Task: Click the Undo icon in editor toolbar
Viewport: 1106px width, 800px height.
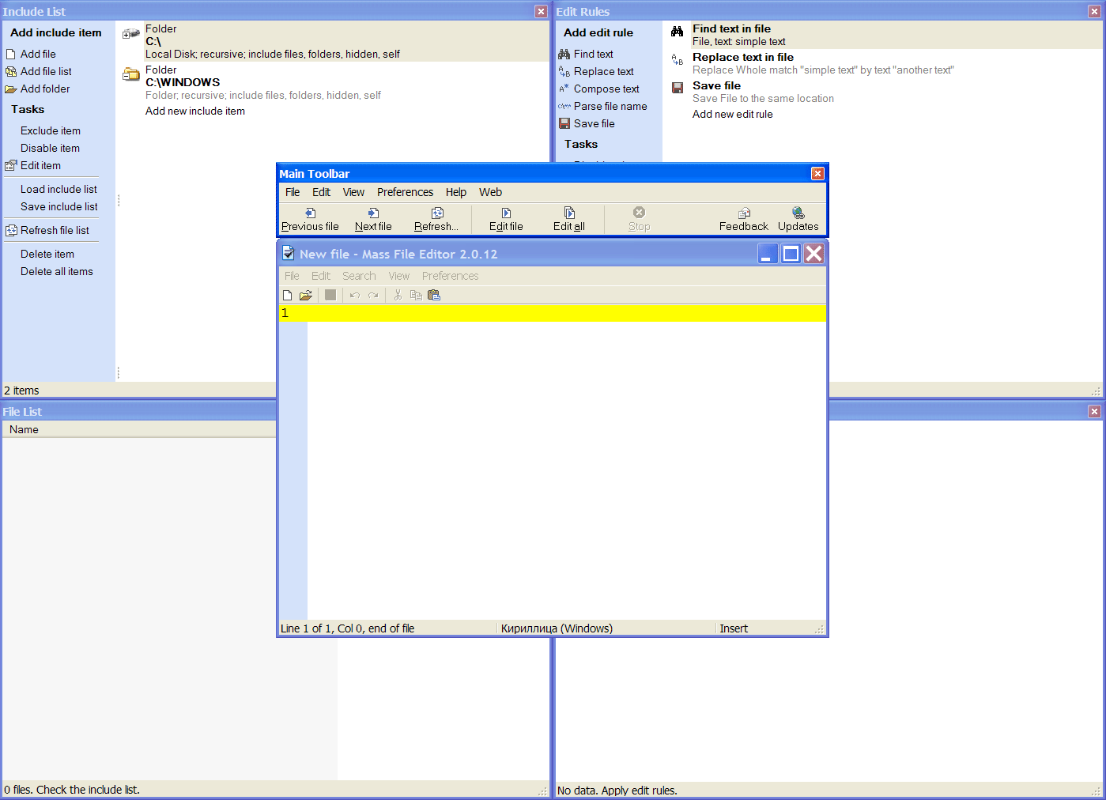Action: (x=355, y=295)
